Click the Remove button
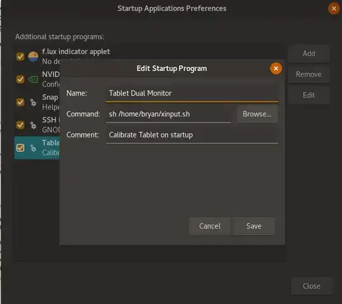342x304 pixels. tap(309, 74)
